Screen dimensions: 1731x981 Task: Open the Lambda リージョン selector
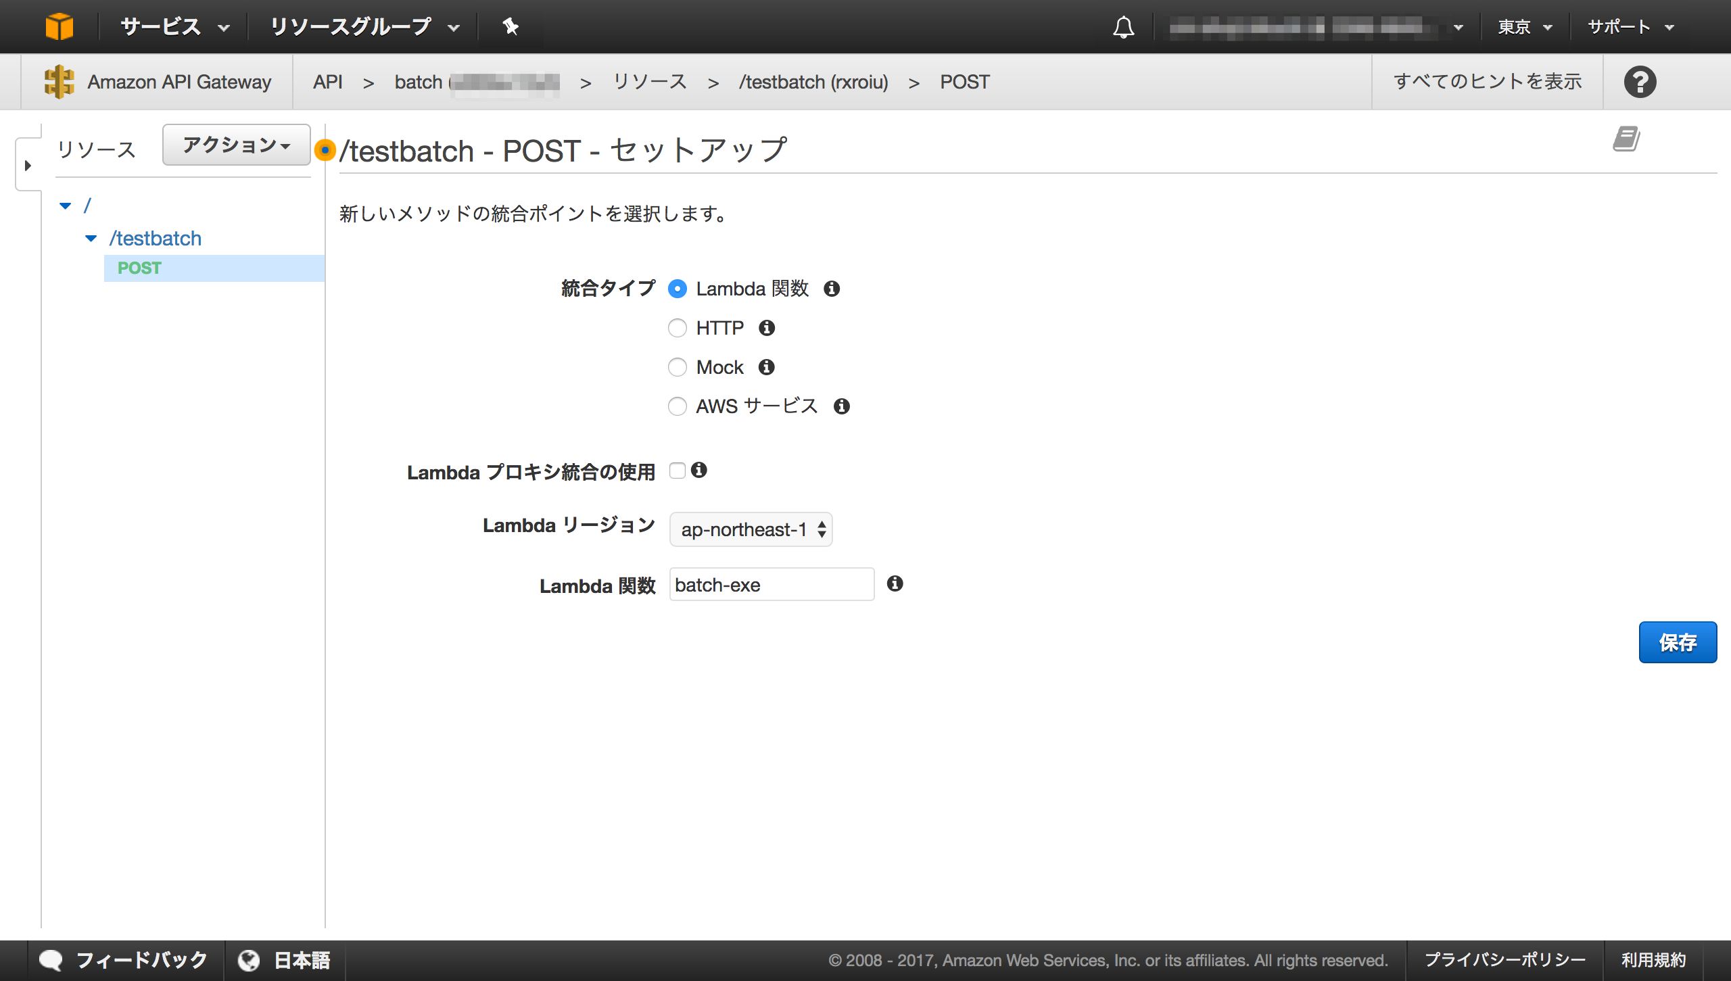751,529
